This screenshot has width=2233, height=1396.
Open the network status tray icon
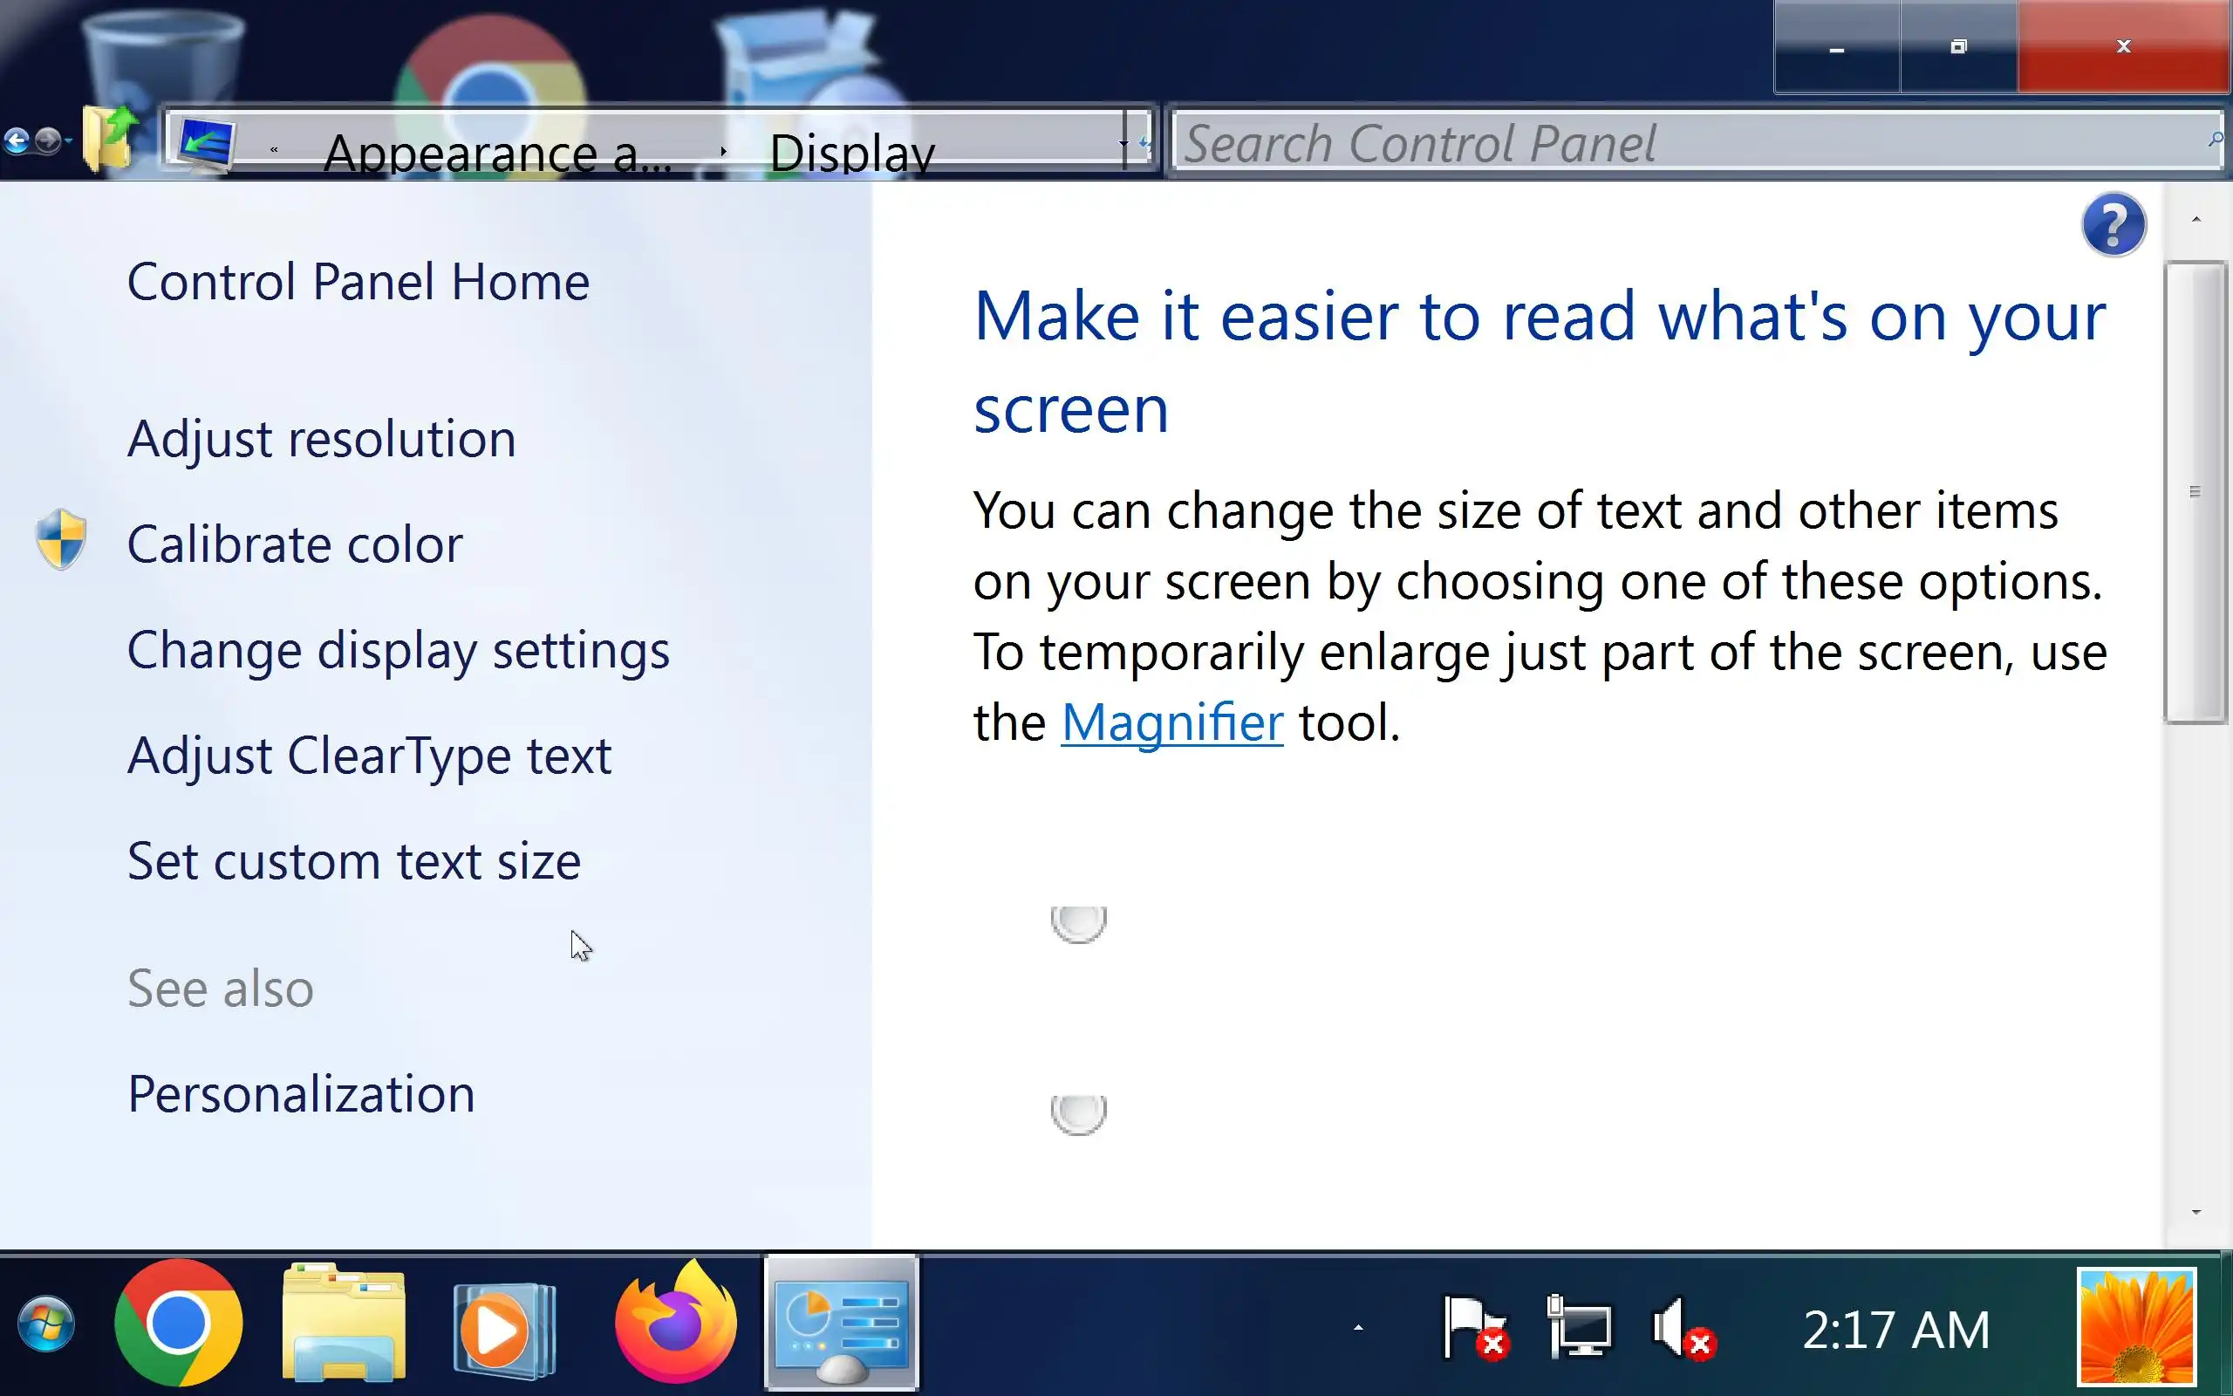[x=1579, y=1328]
